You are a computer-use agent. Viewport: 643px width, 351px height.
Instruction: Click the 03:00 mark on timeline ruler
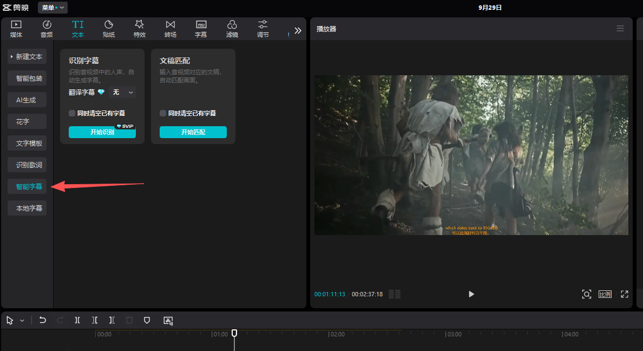[454, 334]
